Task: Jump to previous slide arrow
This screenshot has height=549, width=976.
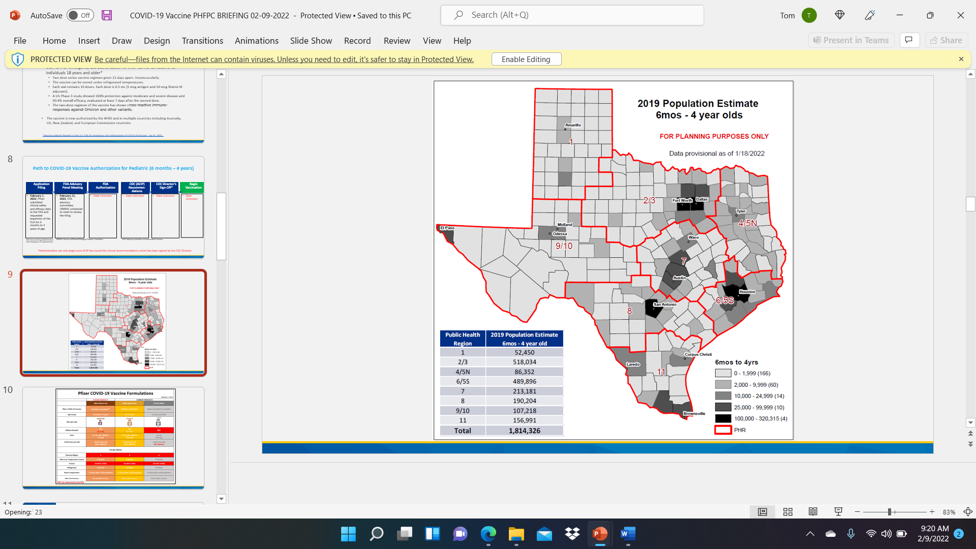Action: [970, 434]
